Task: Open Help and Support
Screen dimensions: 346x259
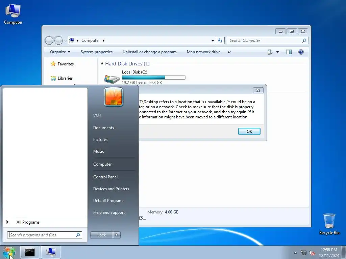Action: (109, 212)
